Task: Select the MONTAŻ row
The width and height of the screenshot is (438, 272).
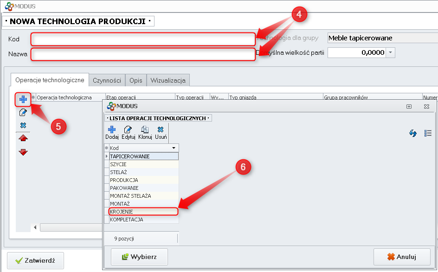Action: click(144, 204)
